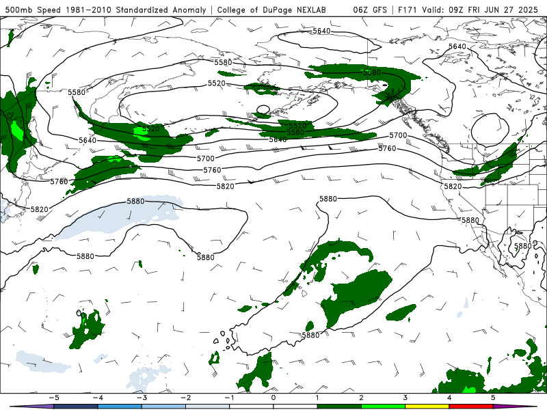Screen dimensions: 547x410
Task: Click the '500mb Speed' title text
Action: coord(34,10)
